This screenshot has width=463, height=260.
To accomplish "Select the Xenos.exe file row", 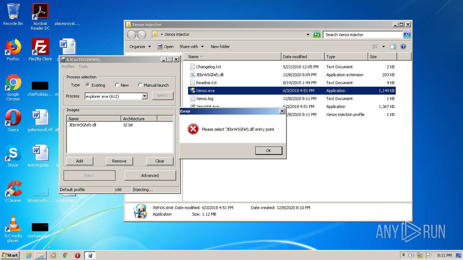I will point(292,91).
